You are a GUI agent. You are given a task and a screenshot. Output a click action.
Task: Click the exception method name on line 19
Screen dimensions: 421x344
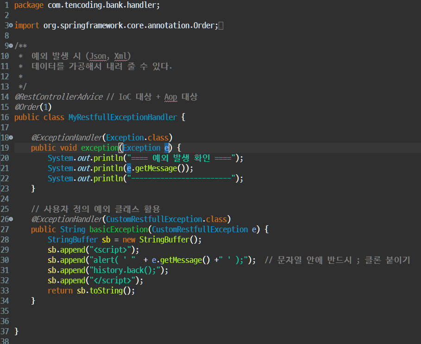(100, 148)
